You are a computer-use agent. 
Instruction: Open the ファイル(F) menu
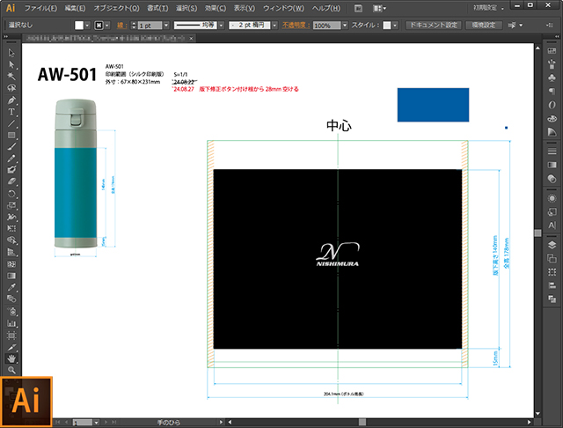40,8
